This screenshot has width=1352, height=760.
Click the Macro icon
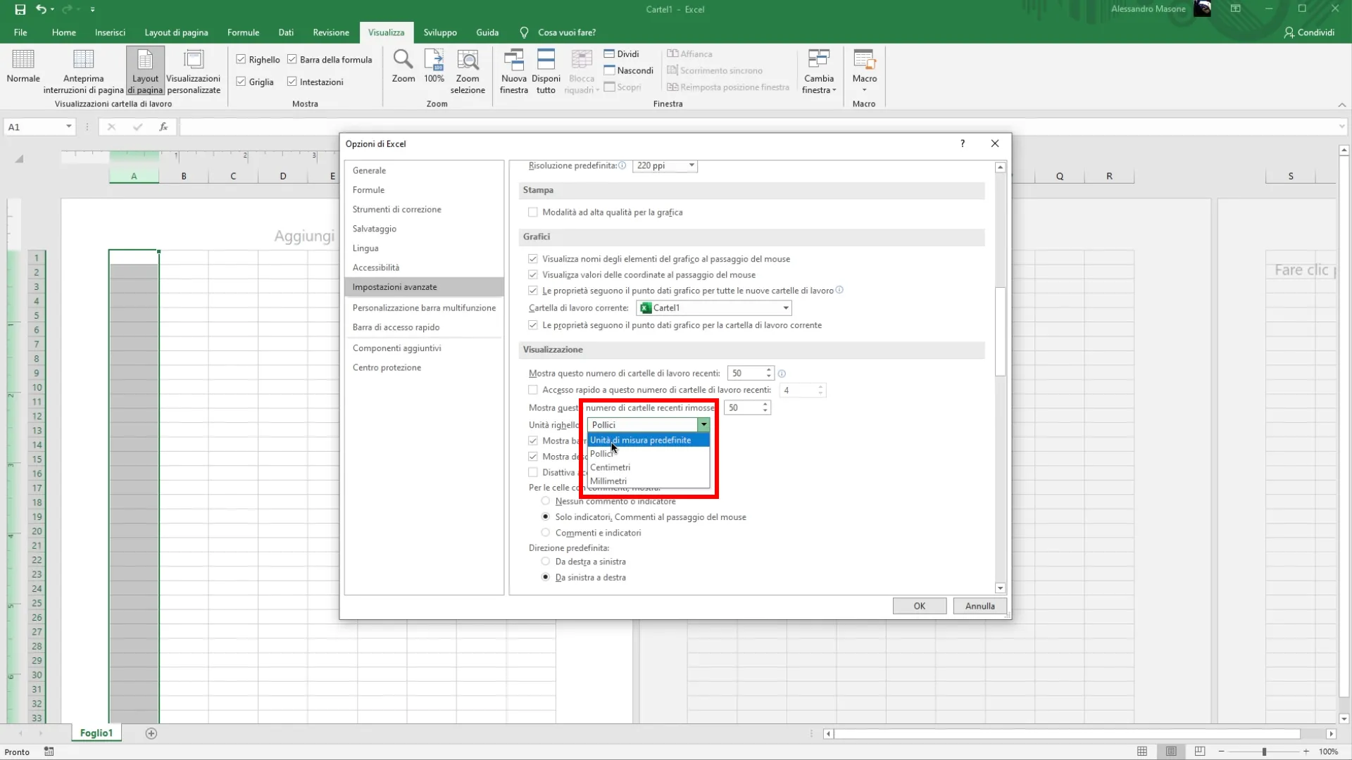coord(864,61)
